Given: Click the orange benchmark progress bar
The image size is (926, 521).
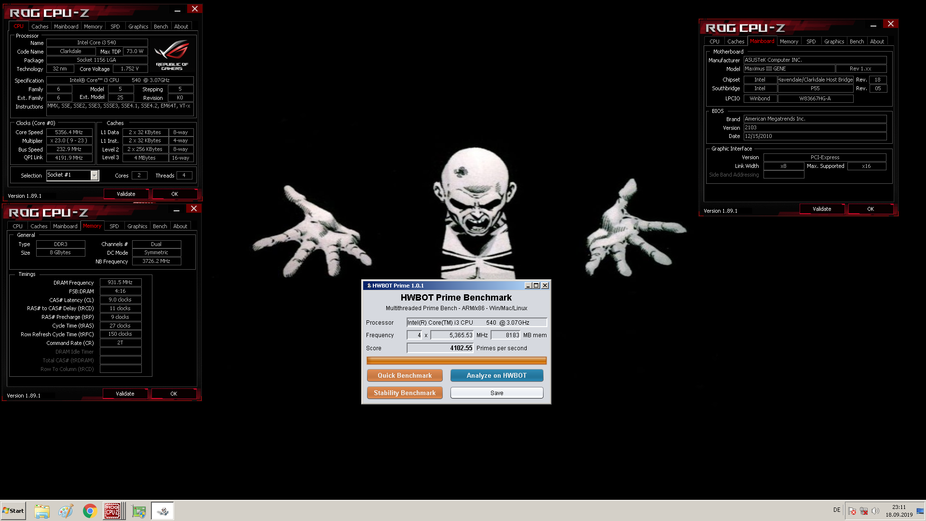Looking at the screenshot, I should (x=456, y=360).
